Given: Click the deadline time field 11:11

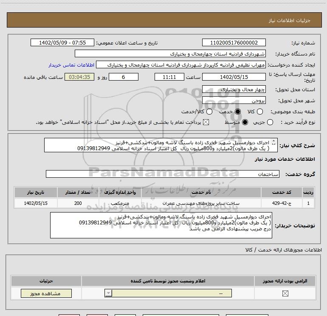Looking at the screenshot, I should coord(169,77).
